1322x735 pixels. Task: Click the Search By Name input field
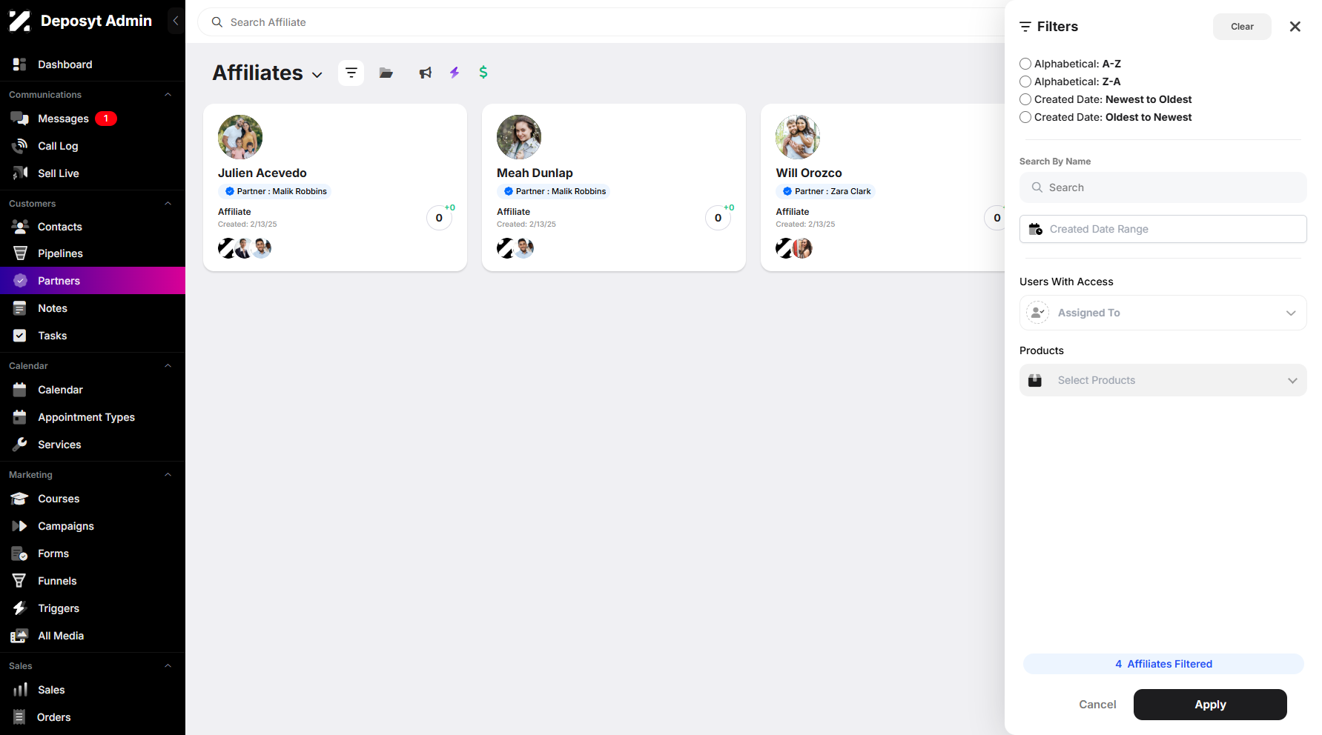(x=1163, y=187)
